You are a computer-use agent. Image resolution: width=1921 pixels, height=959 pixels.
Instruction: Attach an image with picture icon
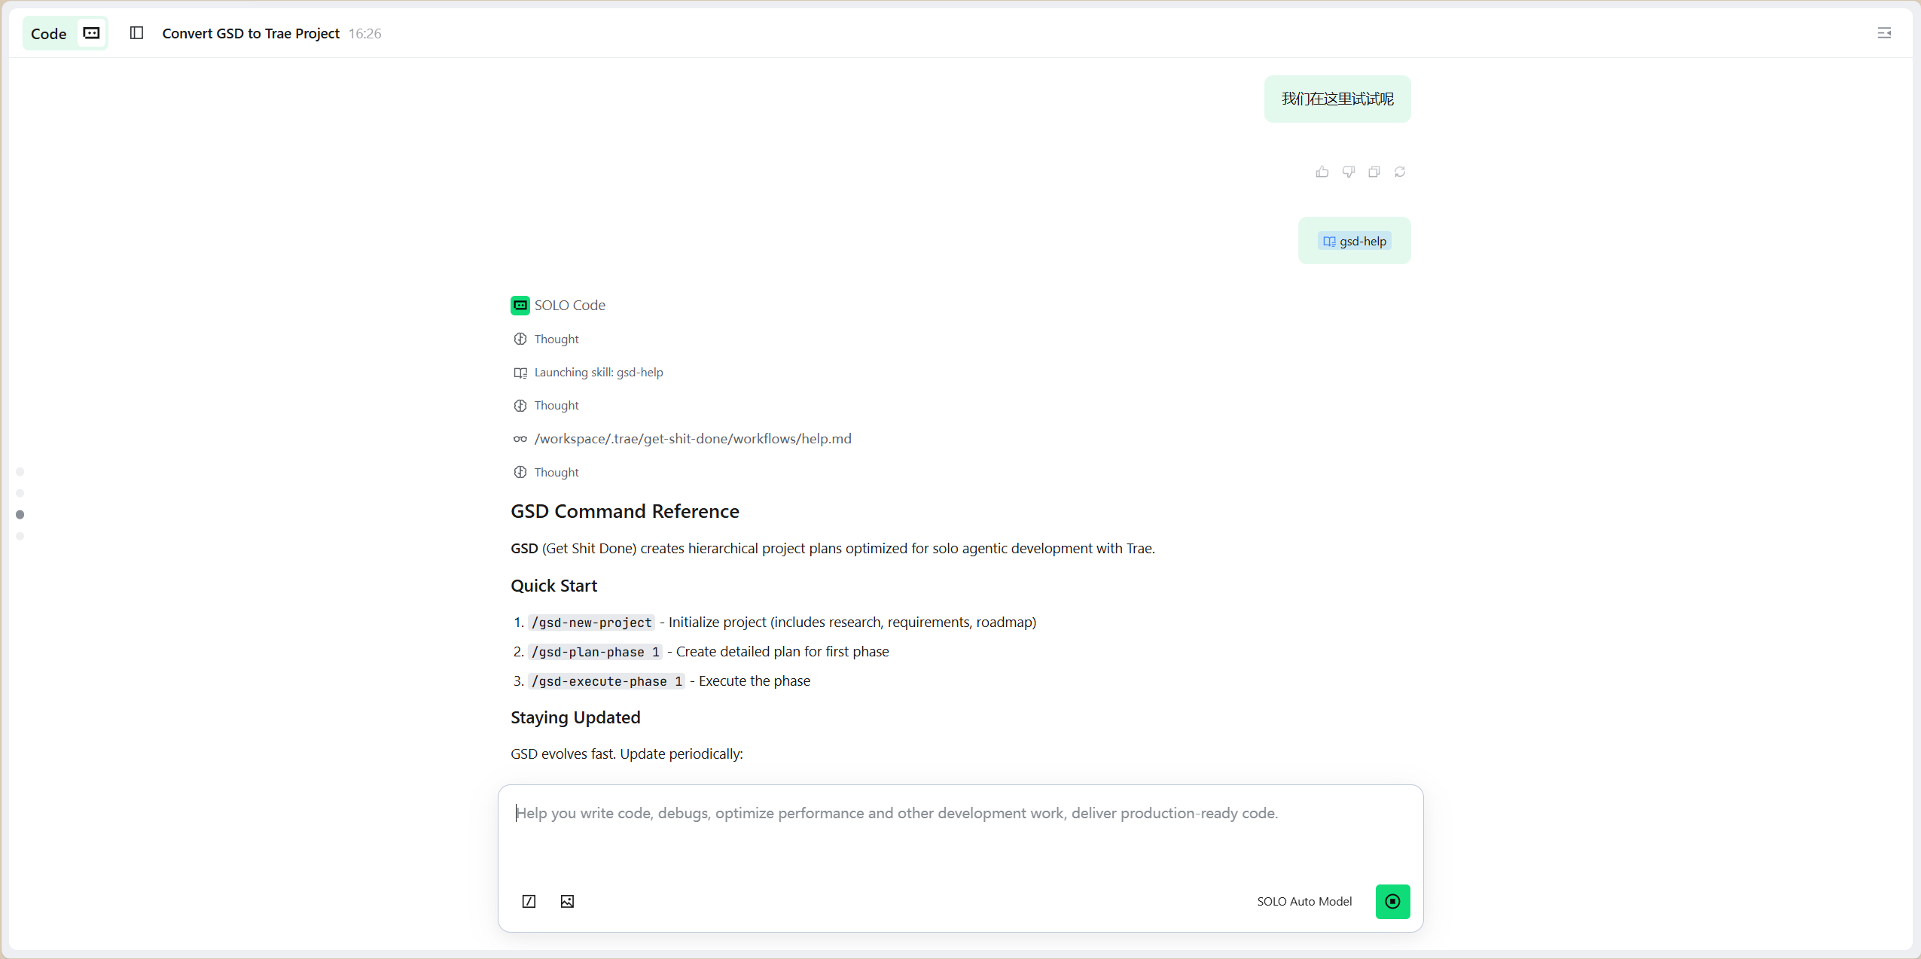567,901
